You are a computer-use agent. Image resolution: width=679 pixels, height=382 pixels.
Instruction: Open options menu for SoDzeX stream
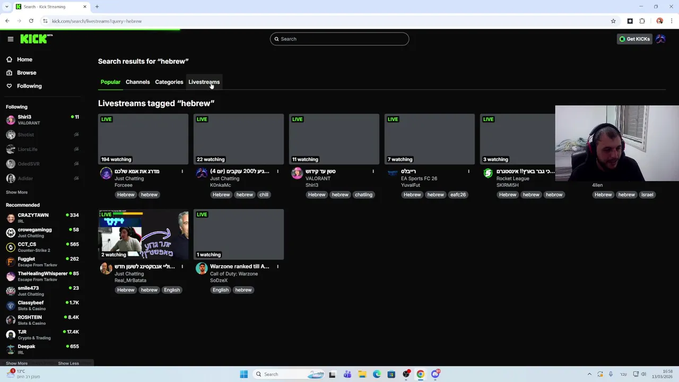[277, 267]
